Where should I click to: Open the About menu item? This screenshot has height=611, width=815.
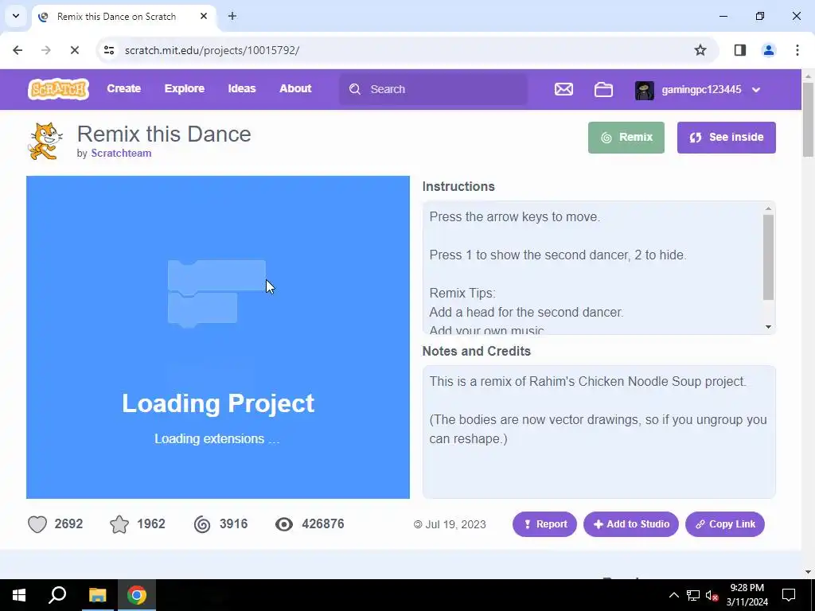pyautogui.click(x=295, y=89)
